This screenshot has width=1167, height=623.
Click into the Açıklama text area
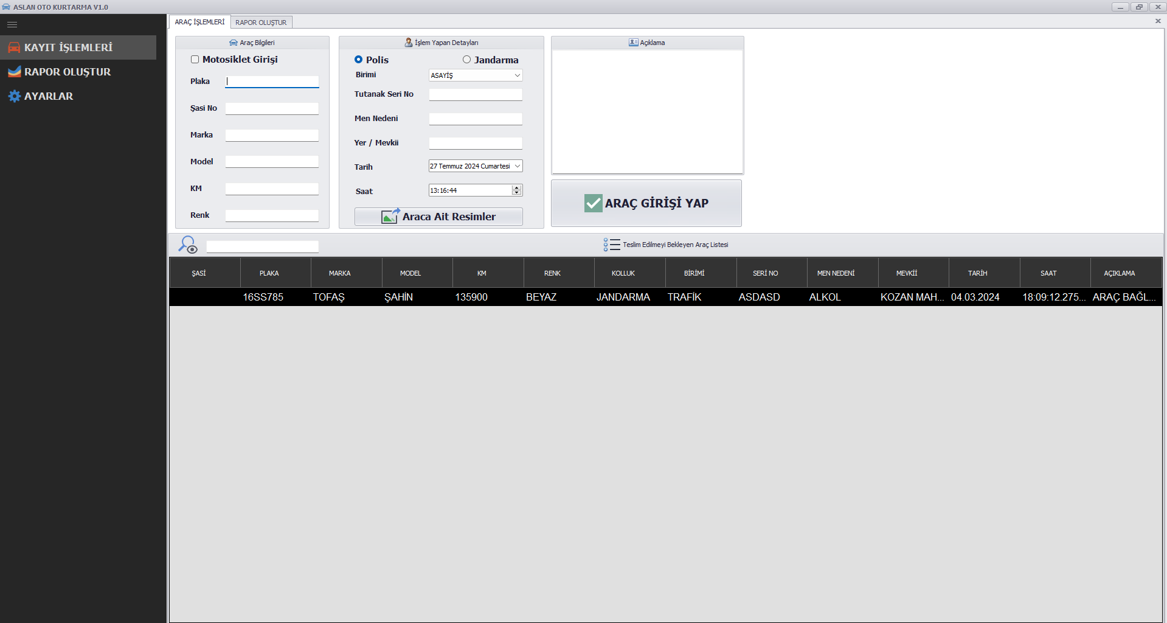click(647, 112)
